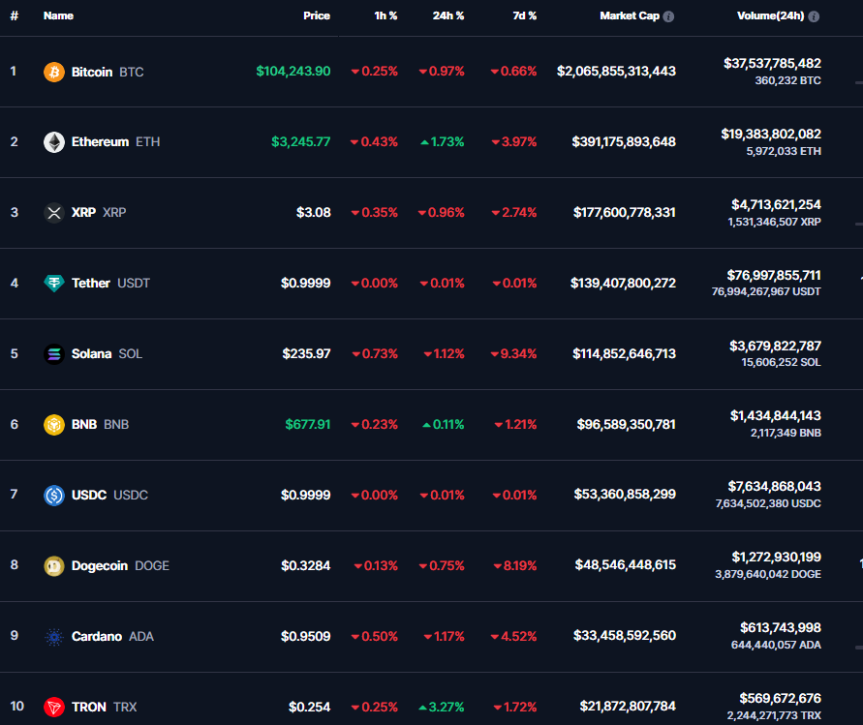Viewport: 863px width, 725px height.
Task: Click the Market Cap info icon
Action: click(668, 16)
